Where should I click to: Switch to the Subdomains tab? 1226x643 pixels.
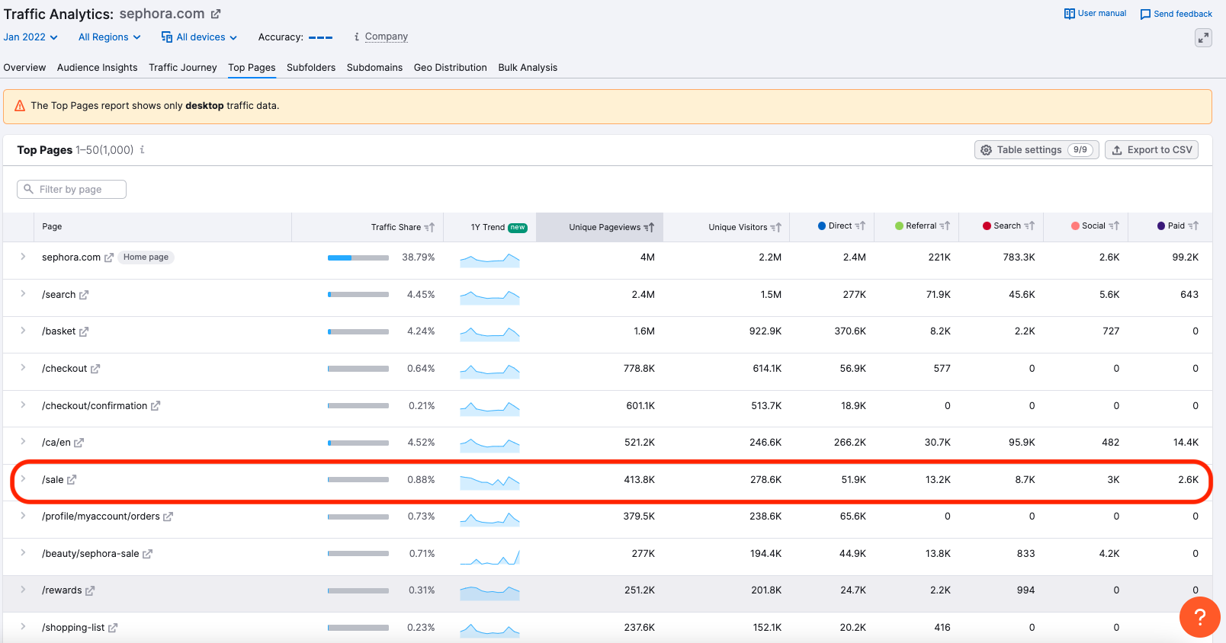(374, 67)
